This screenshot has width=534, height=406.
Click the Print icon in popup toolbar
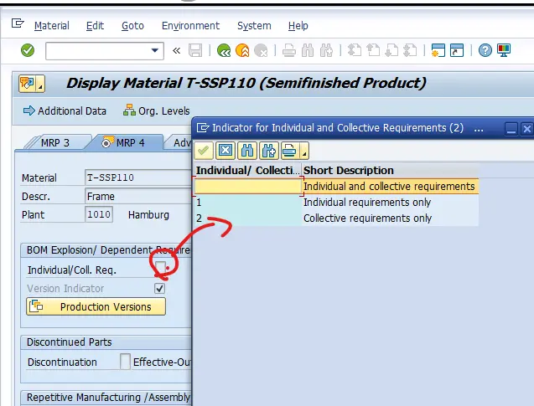point(289,151)
